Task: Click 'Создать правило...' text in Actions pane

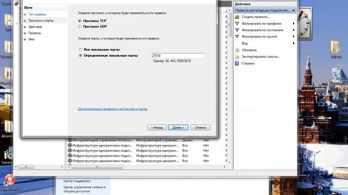Action: [256, 17]
